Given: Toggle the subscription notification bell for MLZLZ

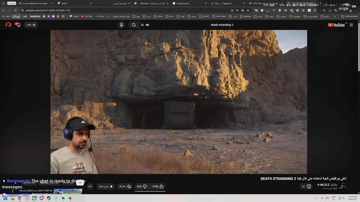Looking at the screenshot, I should click(x=309, y=186).
